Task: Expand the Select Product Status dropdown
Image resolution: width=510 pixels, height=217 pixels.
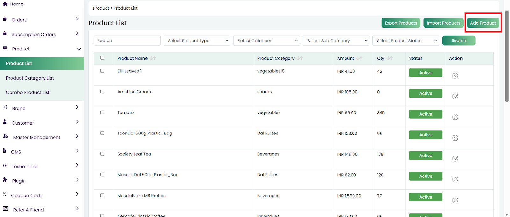Action: pos(405,41)
